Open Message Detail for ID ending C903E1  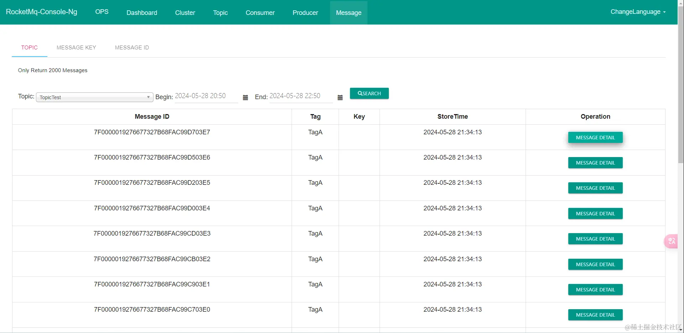(x=595, y=290)
